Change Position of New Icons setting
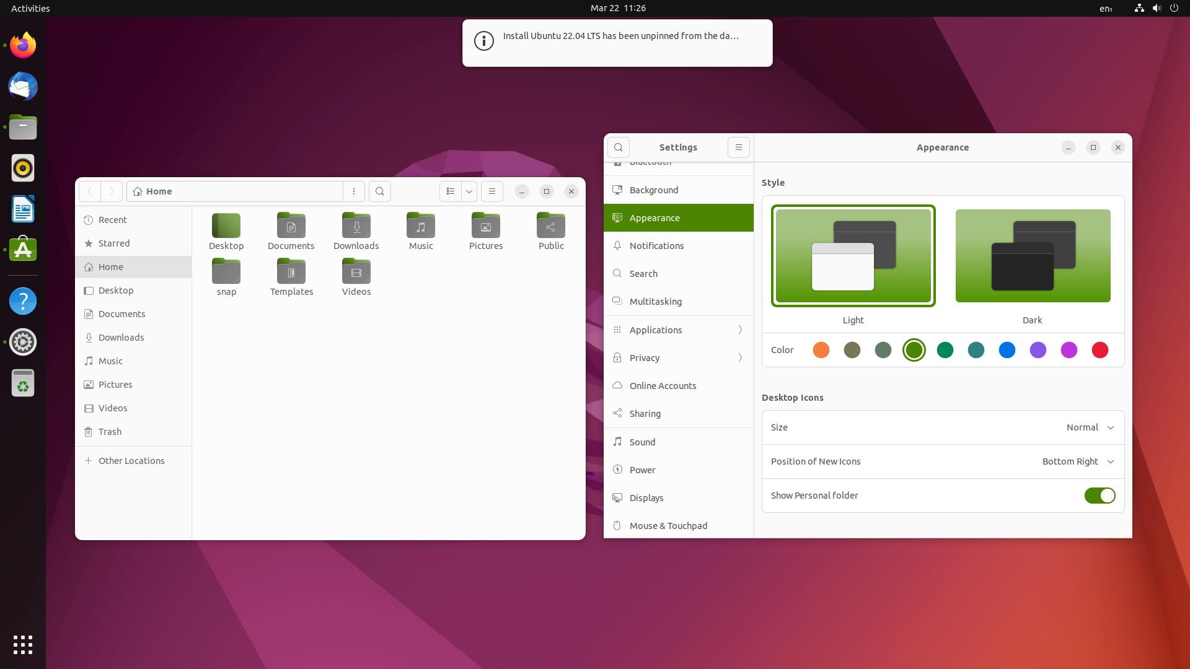The height and width of the screenshot is (669, 1190). coord(1078,461)
